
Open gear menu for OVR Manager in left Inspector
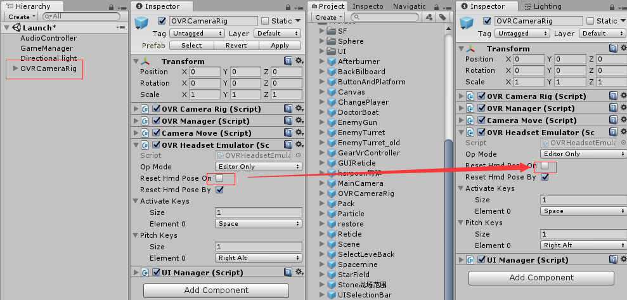click(x=299, y=121)
